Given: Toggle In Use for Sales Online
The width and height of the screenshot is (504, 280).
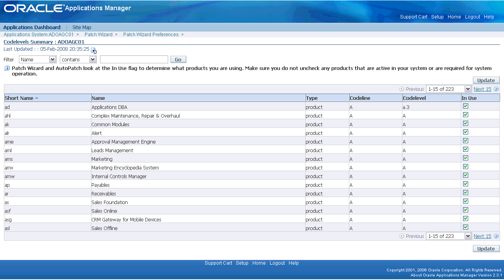Looking at the screenshot, I should (x=465, y=210).
